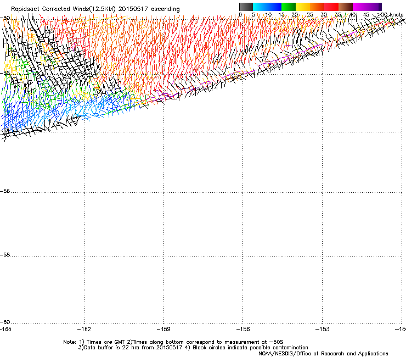The width and height of the screenshot is (406, 357).
Task: Click the '-52' latitude axis label
Action: click(x=5, y=73)
